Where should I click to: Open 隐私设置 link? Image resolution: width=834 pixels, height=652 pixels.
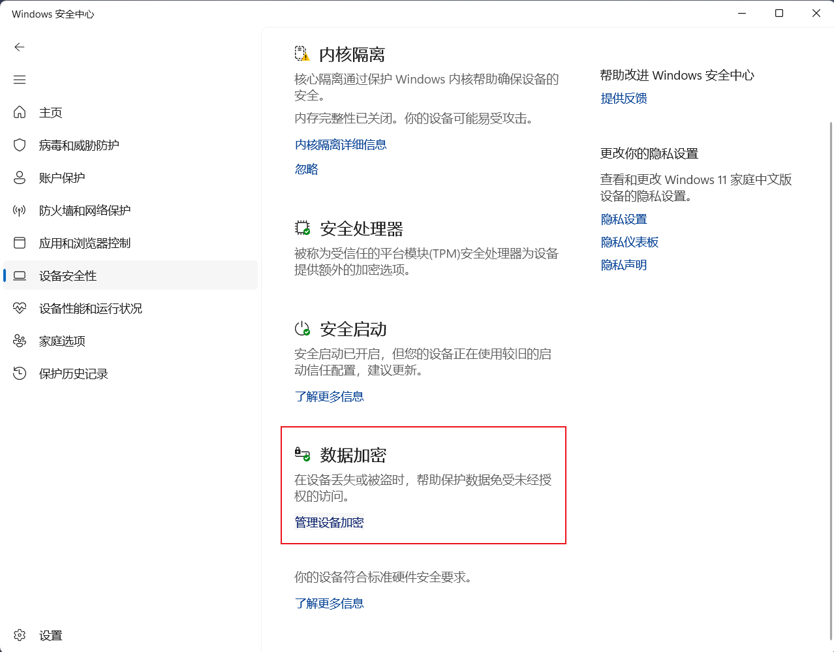click(624, 219)
